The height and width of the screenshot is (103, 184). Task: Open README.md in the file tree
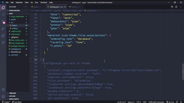(x=18, y=52)
